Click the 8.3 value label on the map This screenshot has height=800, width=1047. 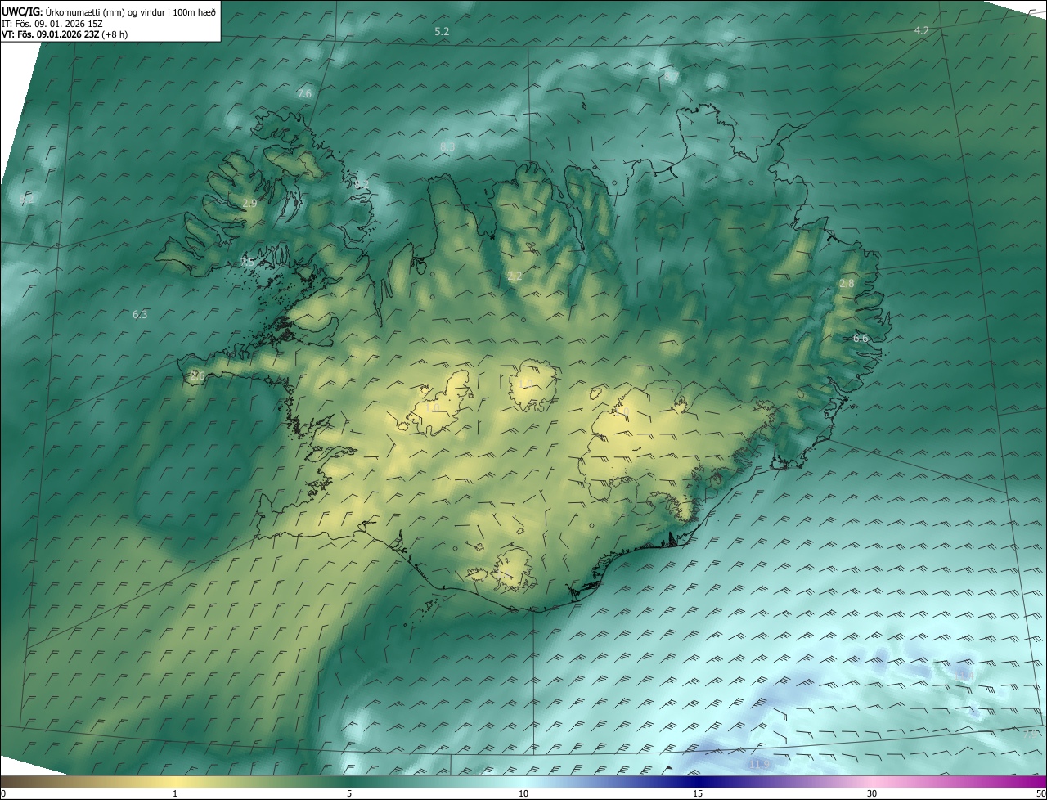point(447,147)
